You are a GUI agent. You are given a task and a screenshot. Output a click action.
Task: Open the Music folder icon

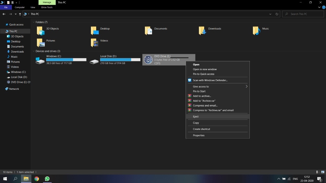pos(257,30)
